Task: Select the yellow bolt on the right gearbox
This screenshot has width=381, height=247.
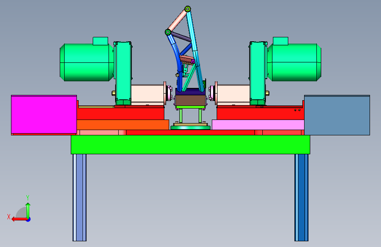Action: [x=267, y=93]
